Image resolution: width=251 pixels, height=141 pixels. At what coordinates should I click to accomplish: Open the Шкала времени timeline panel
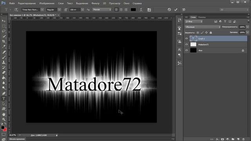(x=17, y=139)
